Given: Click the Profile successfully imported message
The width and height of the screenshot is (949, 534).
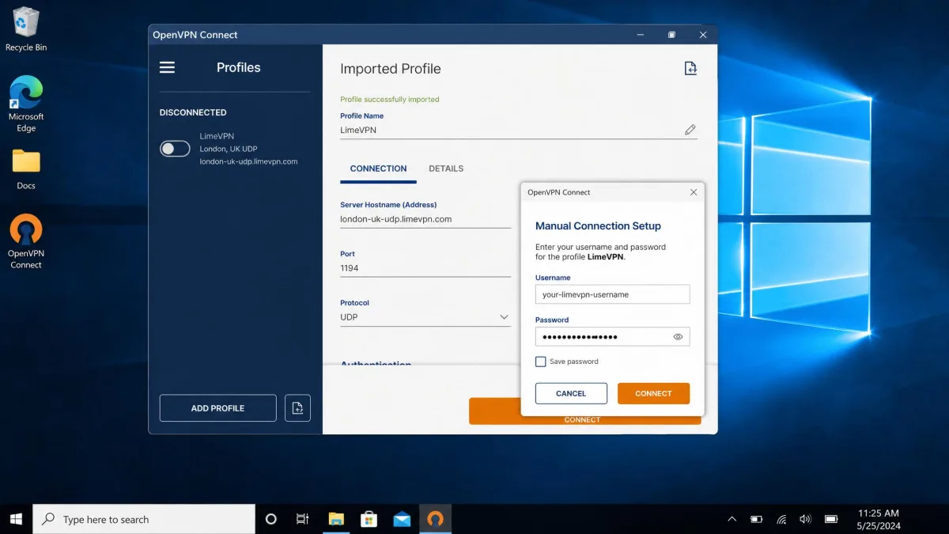Looking at the screenshot, I should pos(389,100).
